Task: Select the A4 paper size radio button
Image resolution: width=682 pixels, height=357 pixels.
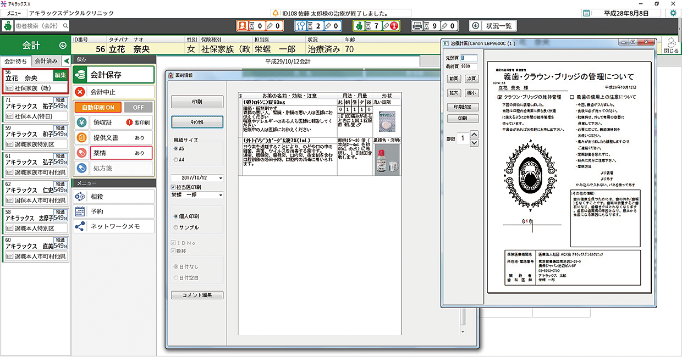Action: coord(176,159)
